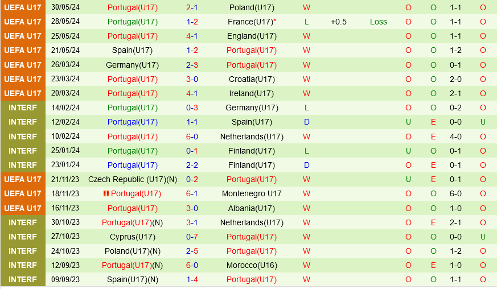Click the 0-1 score versus Finland(U17)

(192, 151)
